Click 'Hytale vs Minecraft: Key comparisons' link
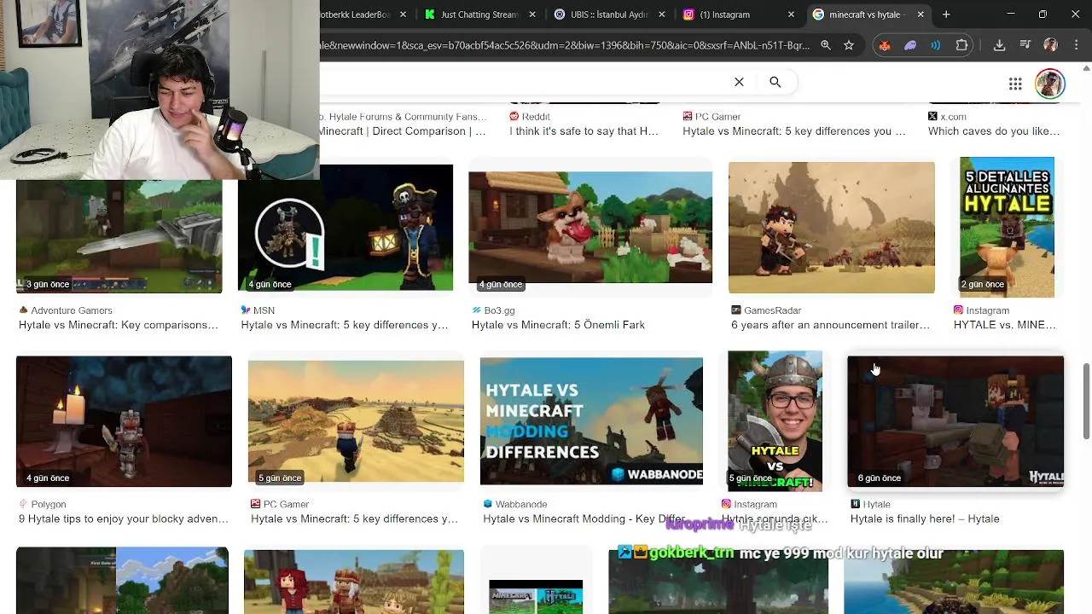1092x614 pixels. [x=119, y=325]
